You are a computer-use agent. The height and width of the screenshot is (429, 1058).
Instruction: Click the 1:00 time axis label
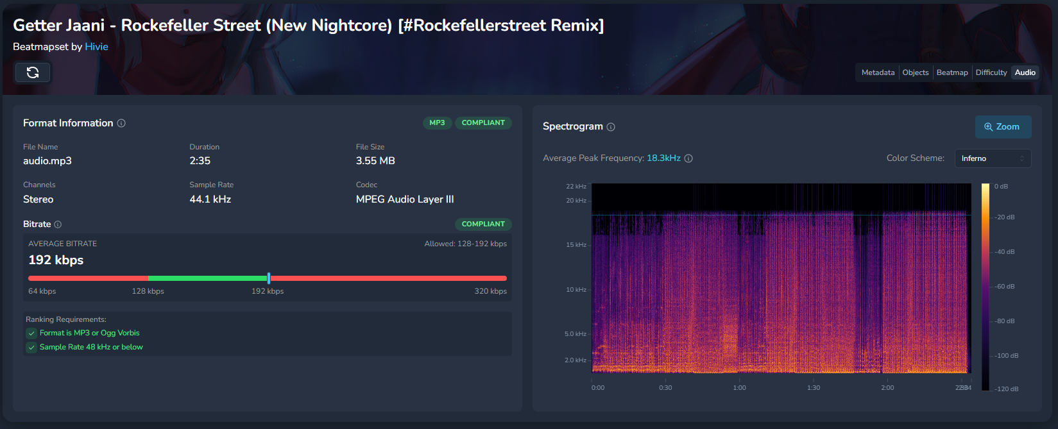click(x=740, y=388)
